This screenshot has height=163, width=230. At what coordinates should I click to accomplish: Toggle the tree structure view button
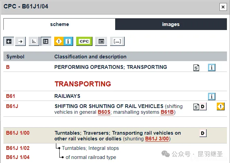[46, 41]
